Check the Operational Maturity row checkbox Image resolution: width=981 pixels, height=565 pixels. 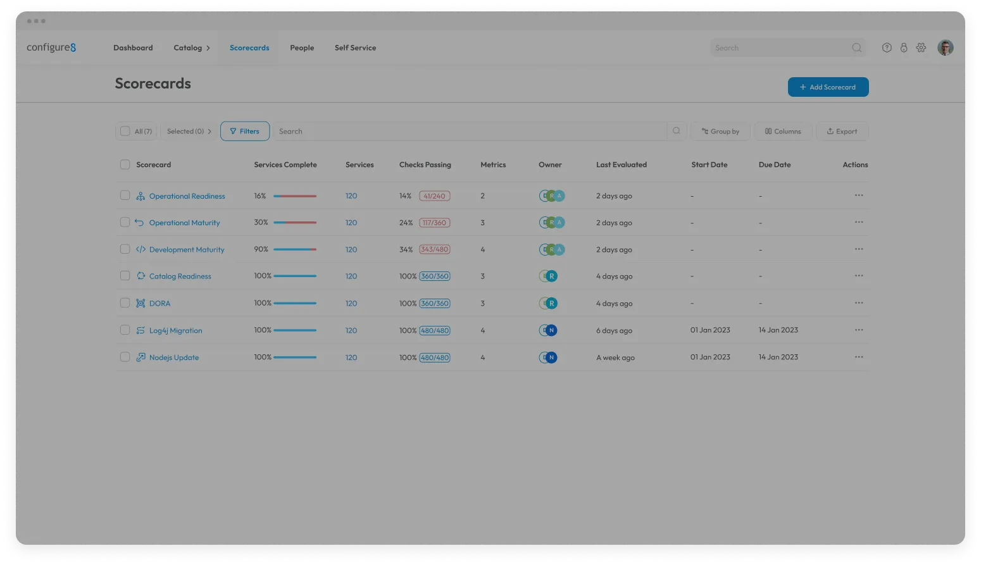(x=125, y=222)
